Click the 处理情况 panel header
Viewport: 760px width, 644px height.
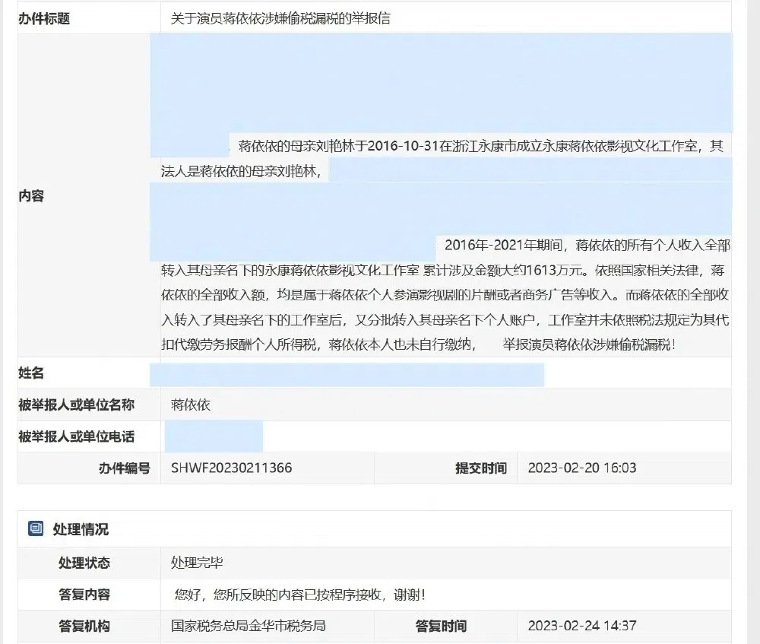[x=81, y=528]
